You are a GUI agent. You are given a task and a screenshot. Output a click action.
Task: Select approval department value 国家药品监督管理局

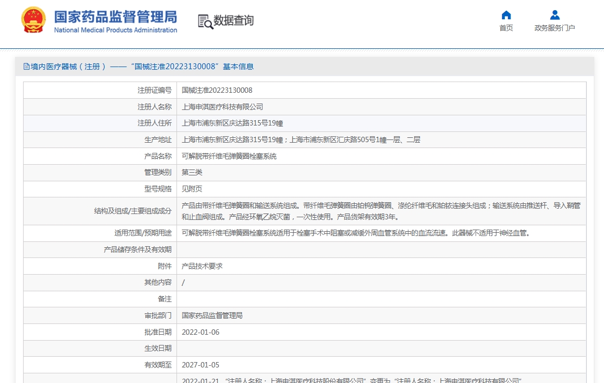tap(212, 315)
